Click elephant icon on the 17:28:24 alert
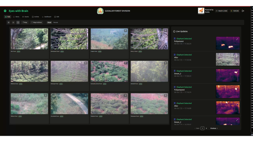The image size is (253, 142). click(175, 71)
